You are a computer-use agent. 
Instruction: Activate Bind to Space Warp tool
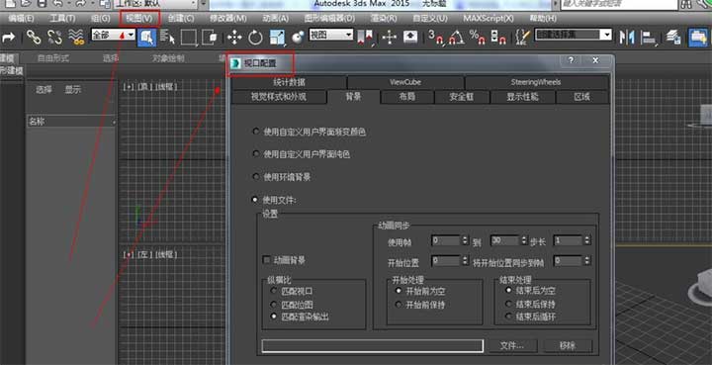(x=76, y=38)
